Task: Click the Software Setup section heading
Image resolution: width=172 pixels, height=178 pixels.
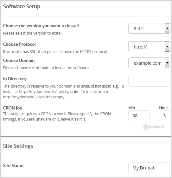Action: (x=22, y=6)
